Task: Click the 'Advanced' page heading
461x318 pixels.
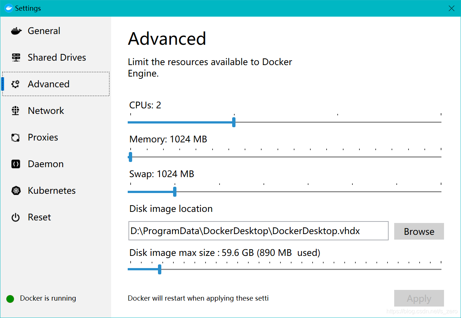Action: pos(167,39)
